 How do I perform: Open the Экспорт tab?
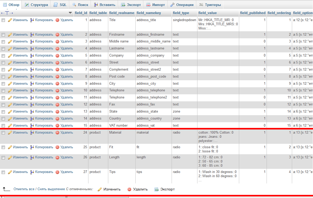(x=131, y=5)
